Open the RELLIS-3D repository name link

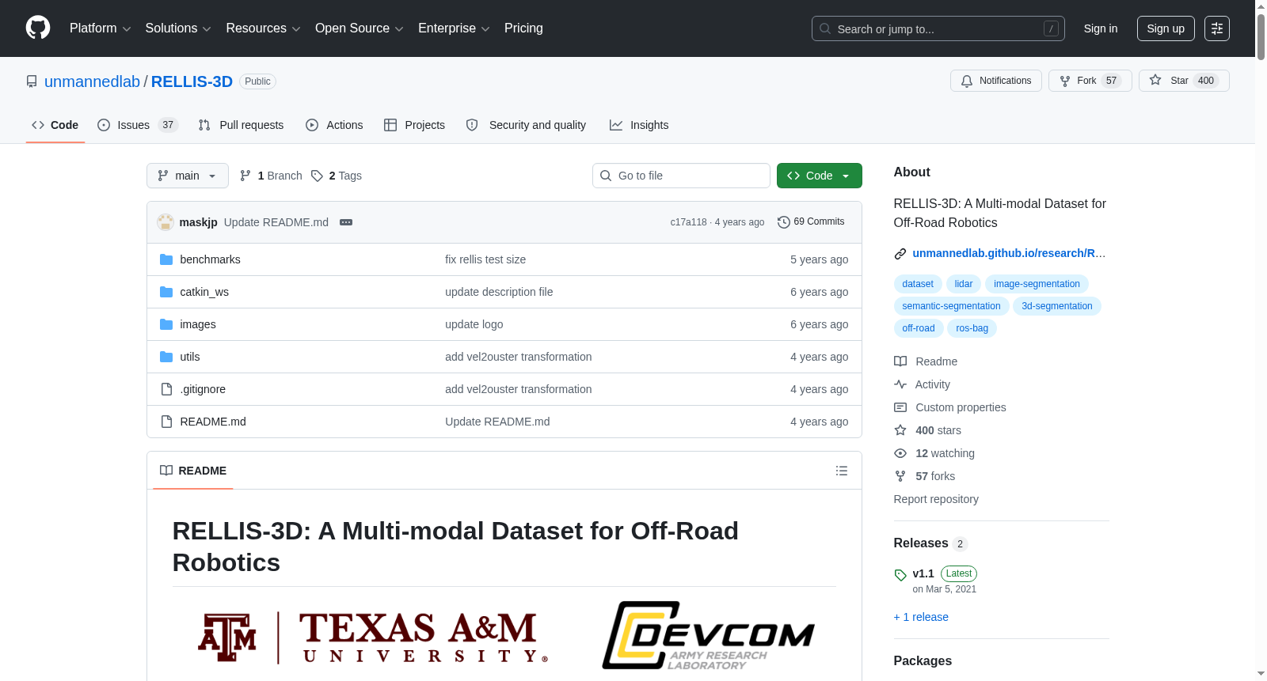tap(192, 81)
